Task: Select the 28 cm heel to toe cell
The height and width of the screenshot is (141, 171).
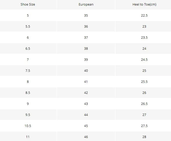Action: [x=144, y=136]
